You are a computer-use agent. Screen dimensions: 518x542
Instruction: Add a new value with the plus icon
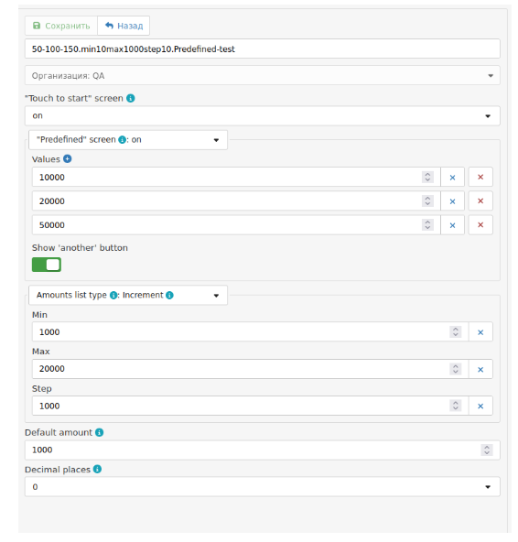[x=68, y=159]
